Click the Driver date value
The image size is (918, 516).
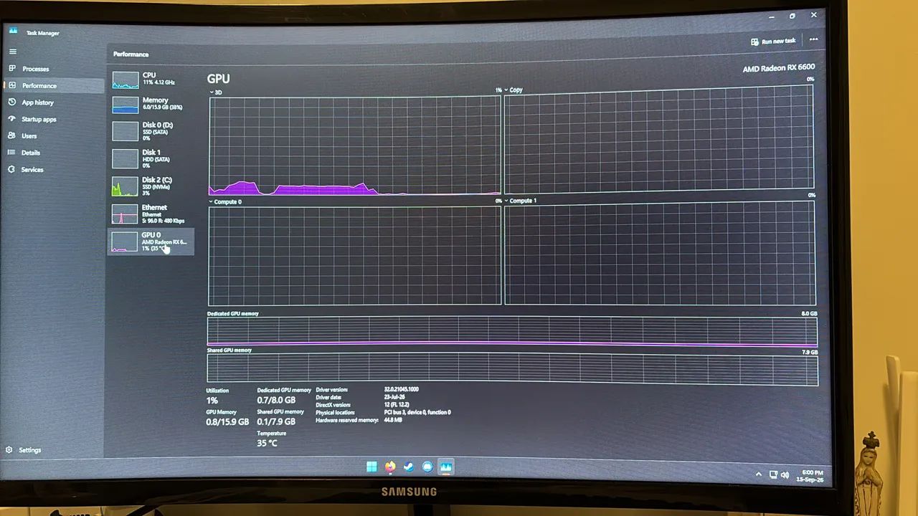click(x=394, y=397)
